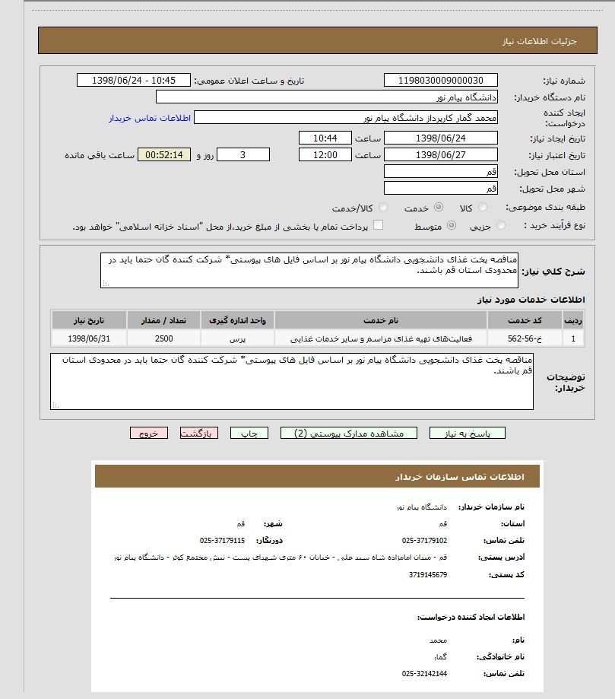
Task: Click the 'استان محل تحویل' field
Action: point(441,172)
